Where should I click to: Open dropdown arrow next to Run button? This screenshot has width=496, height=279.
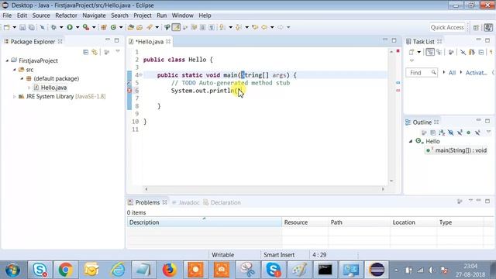pyautogui.click(x=77, y=28)
